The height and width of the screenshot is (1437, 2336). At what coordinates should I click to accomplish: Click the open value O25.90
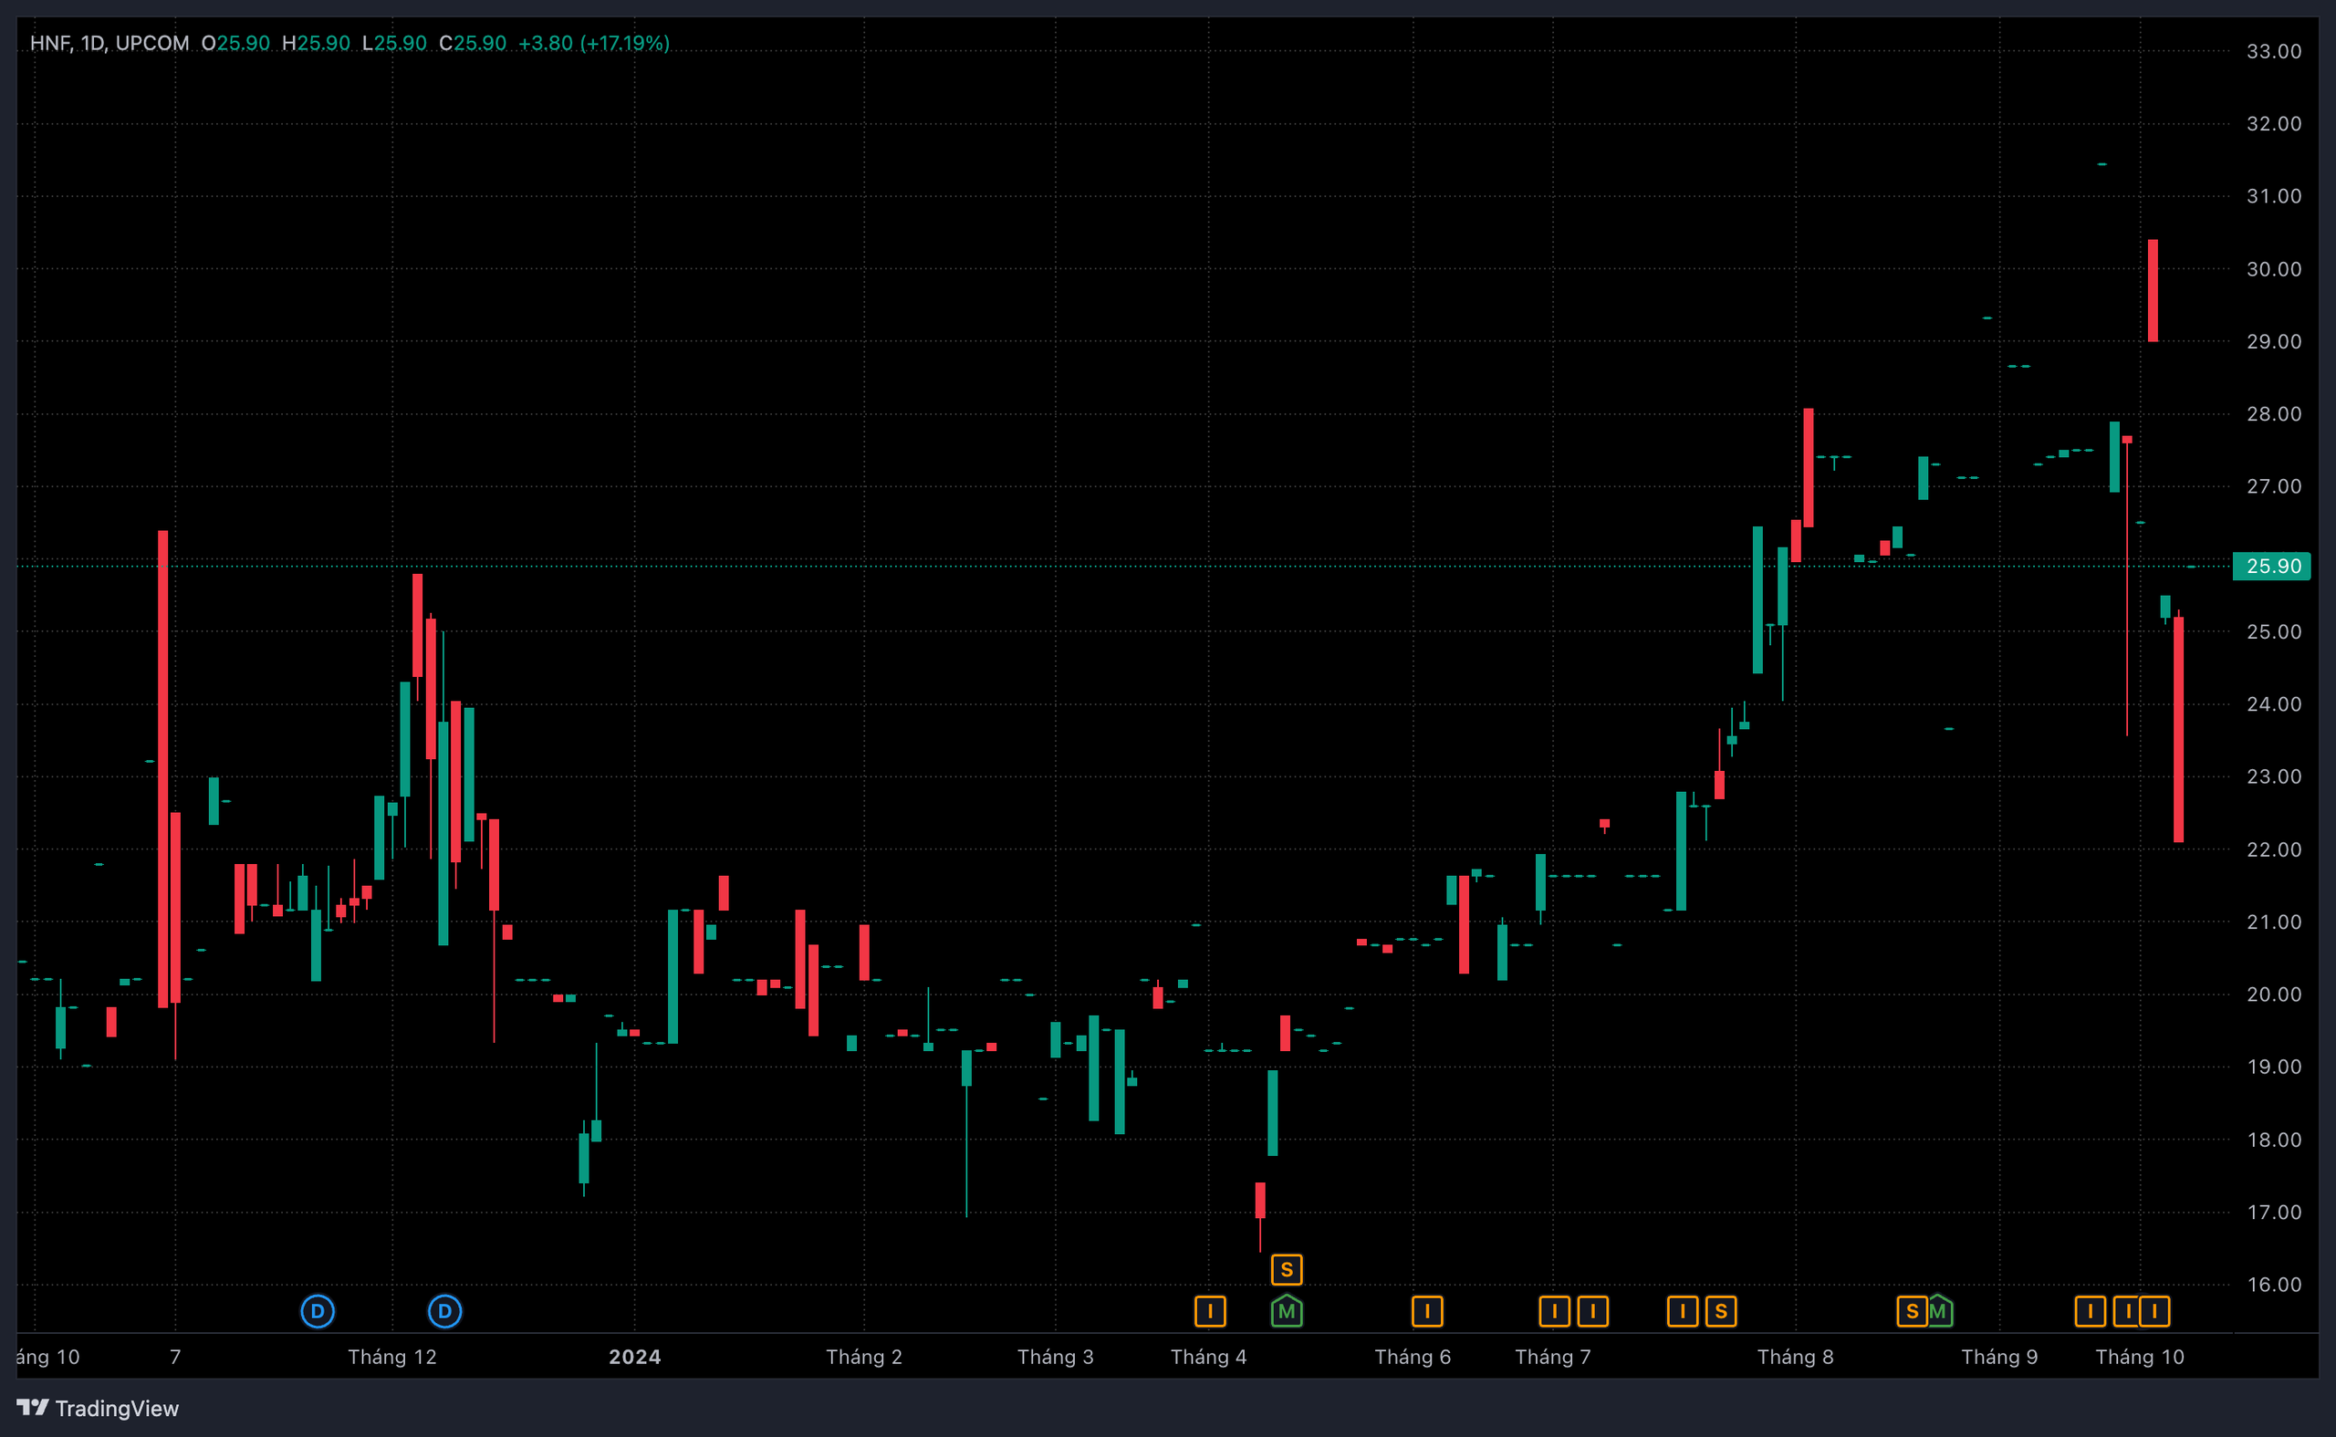pos(235,43)
